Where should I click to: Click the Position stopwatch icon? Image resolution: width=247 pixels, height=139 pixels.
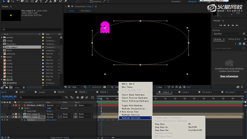point(22,120)
